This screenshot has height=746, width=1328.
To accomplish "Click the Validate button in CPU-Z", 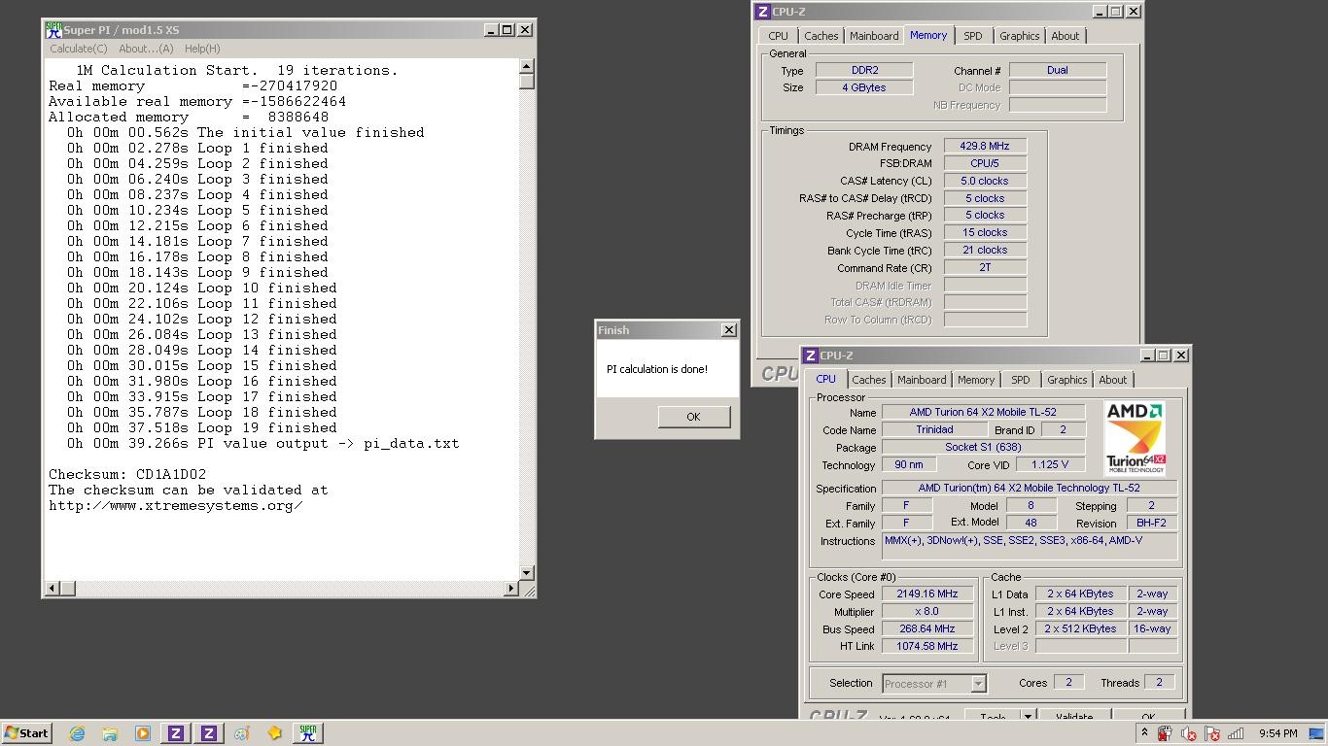I will tap(1074, 716).
